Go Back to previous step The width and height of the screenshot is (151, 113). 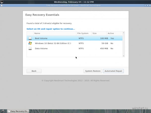pos(34,71)
